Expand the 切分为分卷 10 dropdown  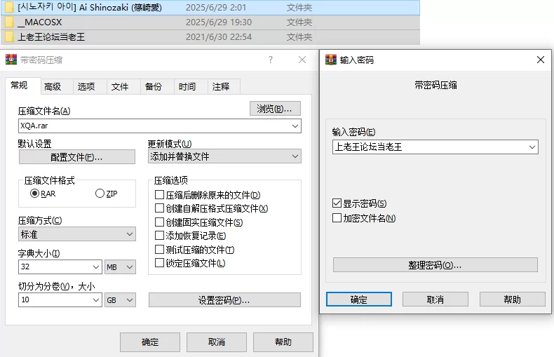(x=96, y=299)
